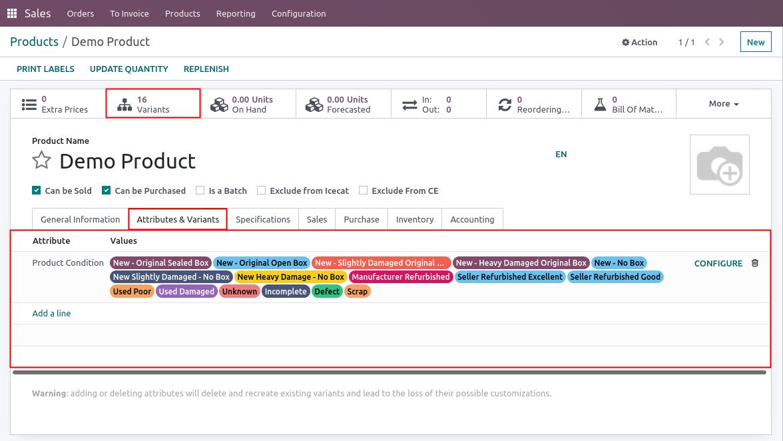The image size is (783, 441).
Task: Open the Variants smart button
Action: coord(152,104)
